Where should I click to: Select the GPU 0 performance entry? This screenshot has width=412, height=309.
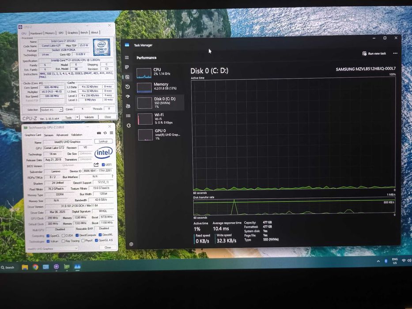(x=160, y=134)
